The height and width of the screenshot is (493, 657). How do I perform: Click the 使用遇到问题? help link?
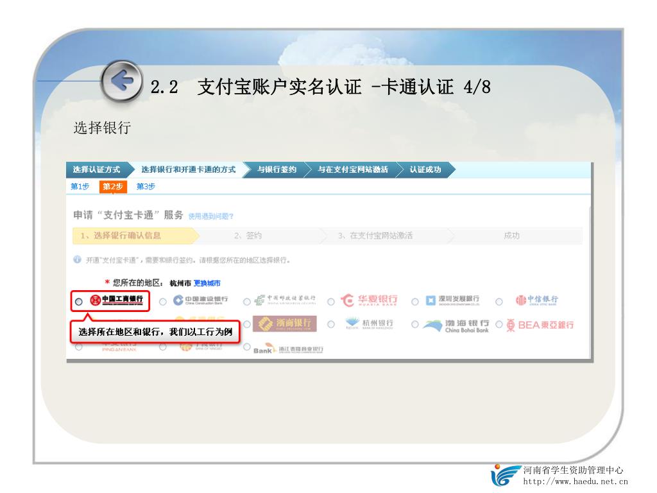pyautogui.click(x=210, y=216)
